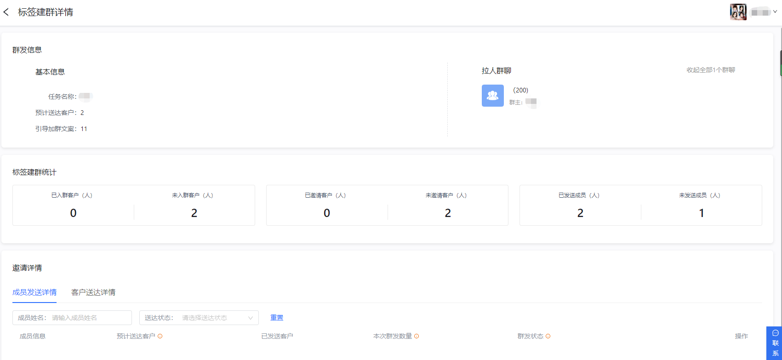Click the 未邀请客户 count value
This screenshot has width=782, height=360.
(x=447, y=213)
